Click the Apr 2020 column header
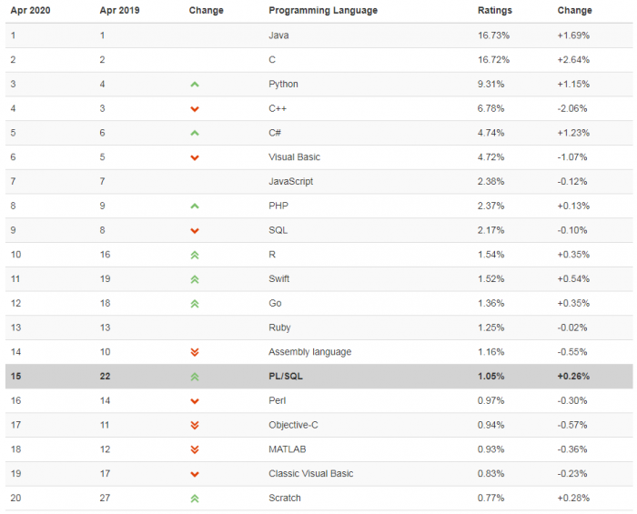 click(29, 11)
